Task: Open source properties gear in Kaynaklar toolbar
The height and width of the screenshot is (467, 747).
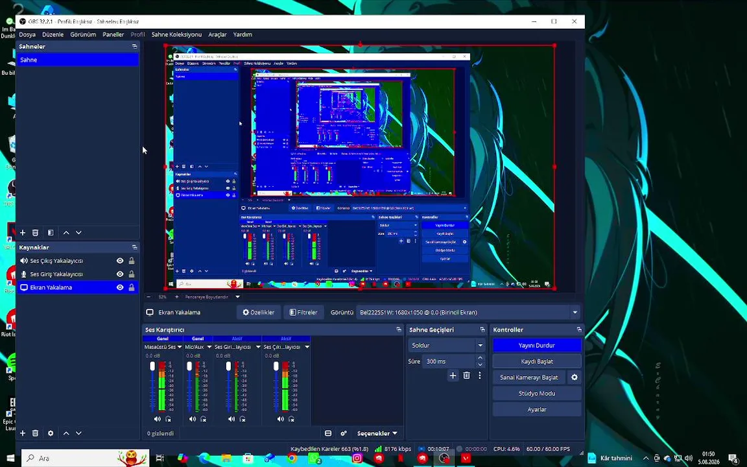Action: pyautogui.click(x=51, y=433)
